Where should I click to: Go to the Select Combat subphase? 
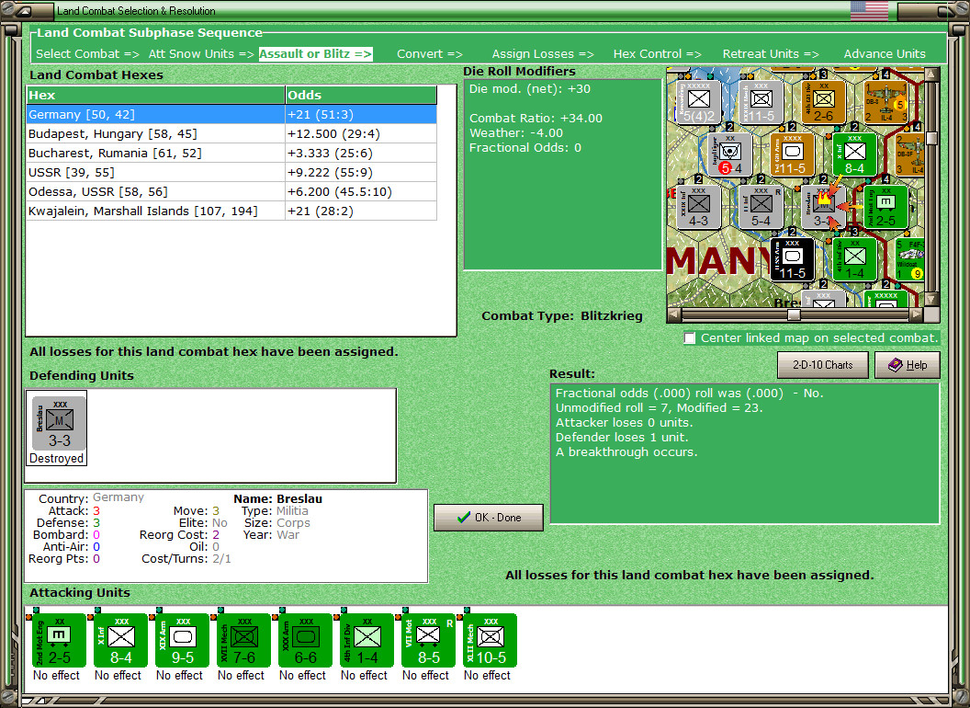86,54
